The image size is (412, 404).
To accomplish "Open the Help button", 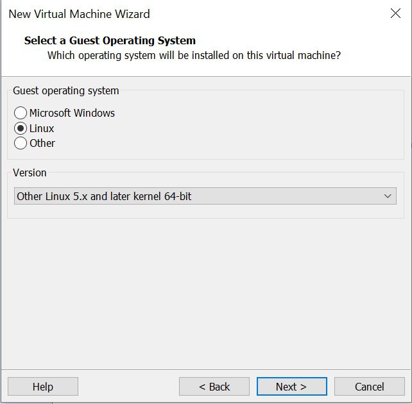I will (x=43, y=387).
